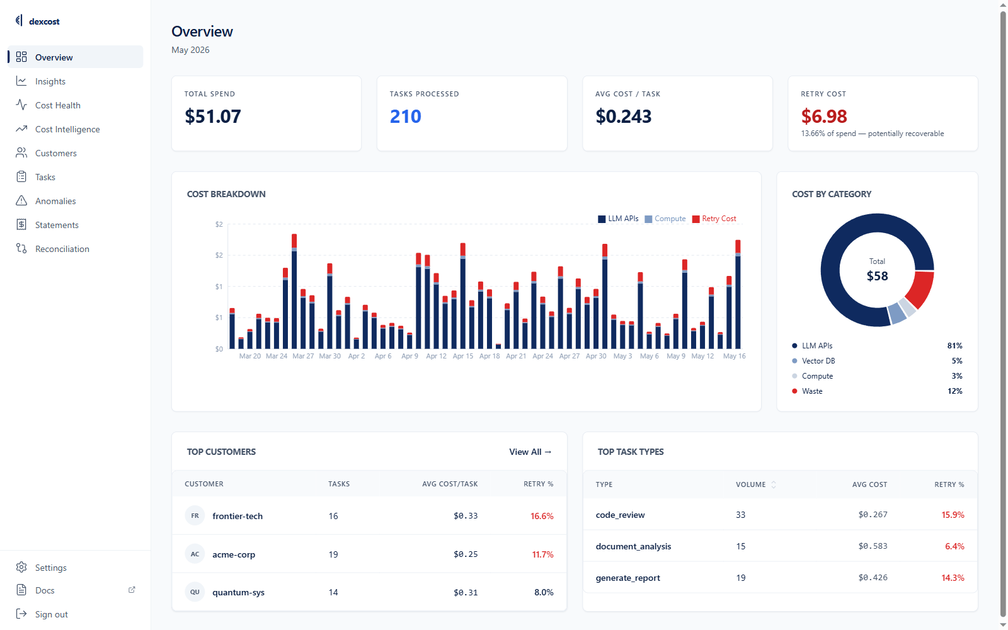Click the QU avatar for quantum-sys
1008x630 pixels.
(x=195, y=592)
